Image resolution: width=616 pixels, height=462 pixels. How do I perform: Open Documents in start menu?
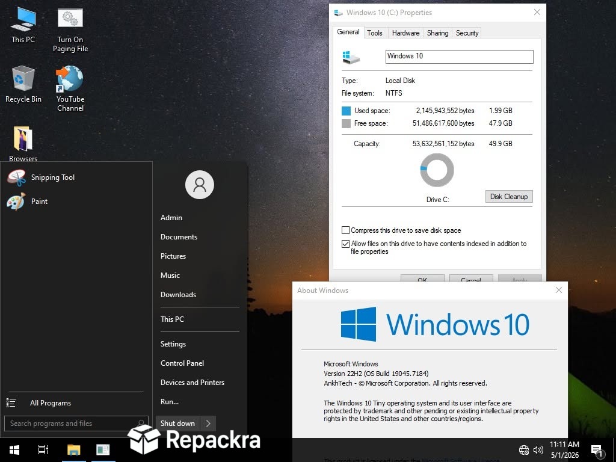[x=179, y=237]
